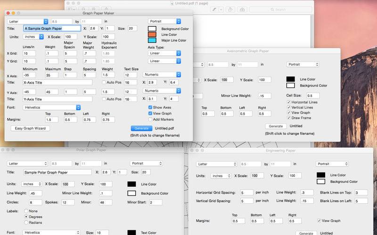
Task: Click the markup pen icon in Preview toolbar
Action: 214,9
